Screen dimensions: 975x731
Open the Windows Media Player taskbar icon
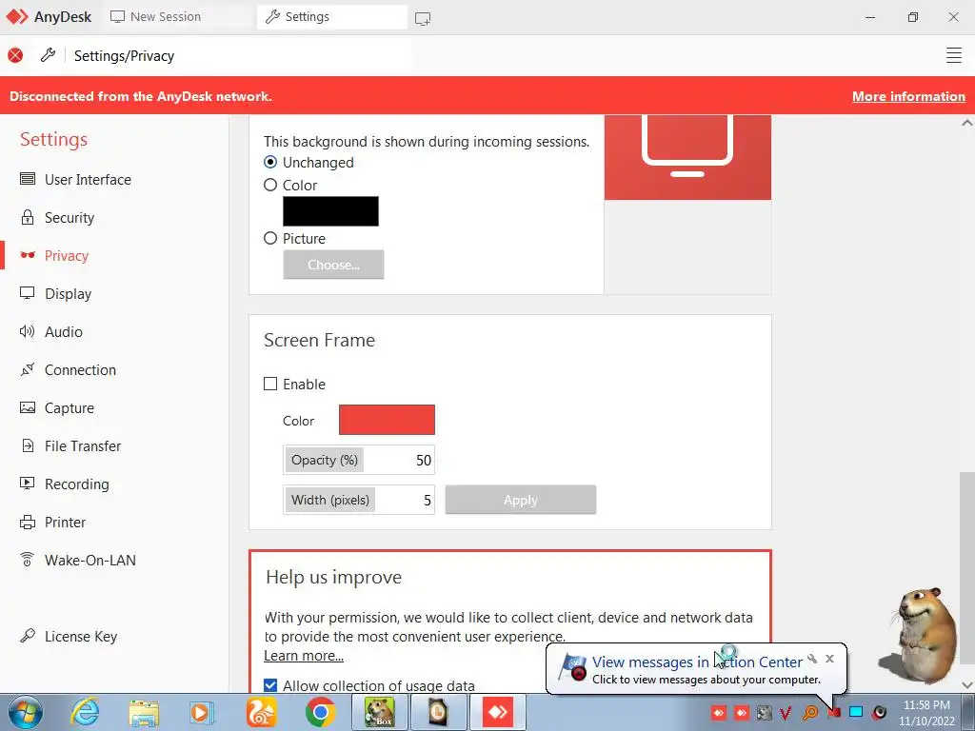tap(202, 712)
